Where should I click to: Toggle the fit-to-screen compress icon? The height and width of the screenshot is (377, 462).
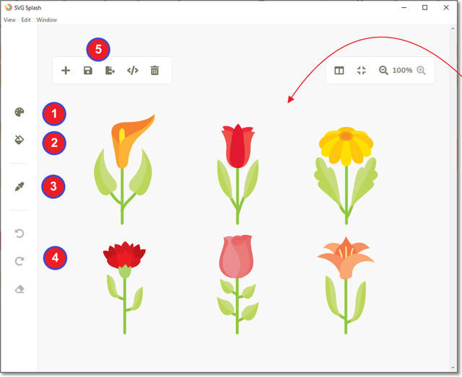coord(362,71)
